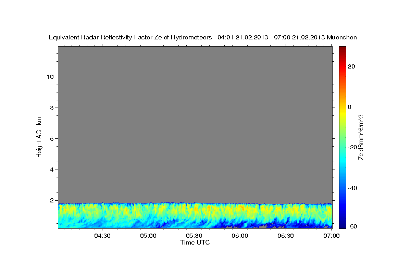Click the reflectivity cloud layer below 2 km
This screenshot has height=274, width=411.
click(195, 216)
